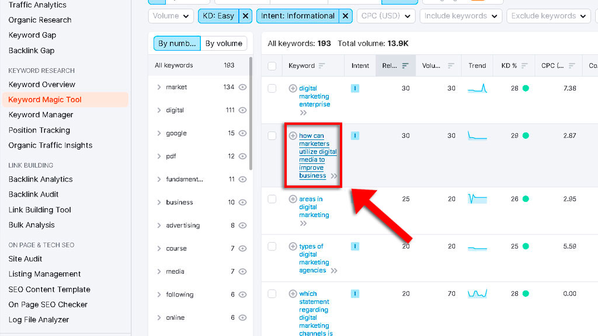The image size is (598, 336).
Task: Add 'which statement regarding digital' keyword plus icon
Action: point(293,294)
